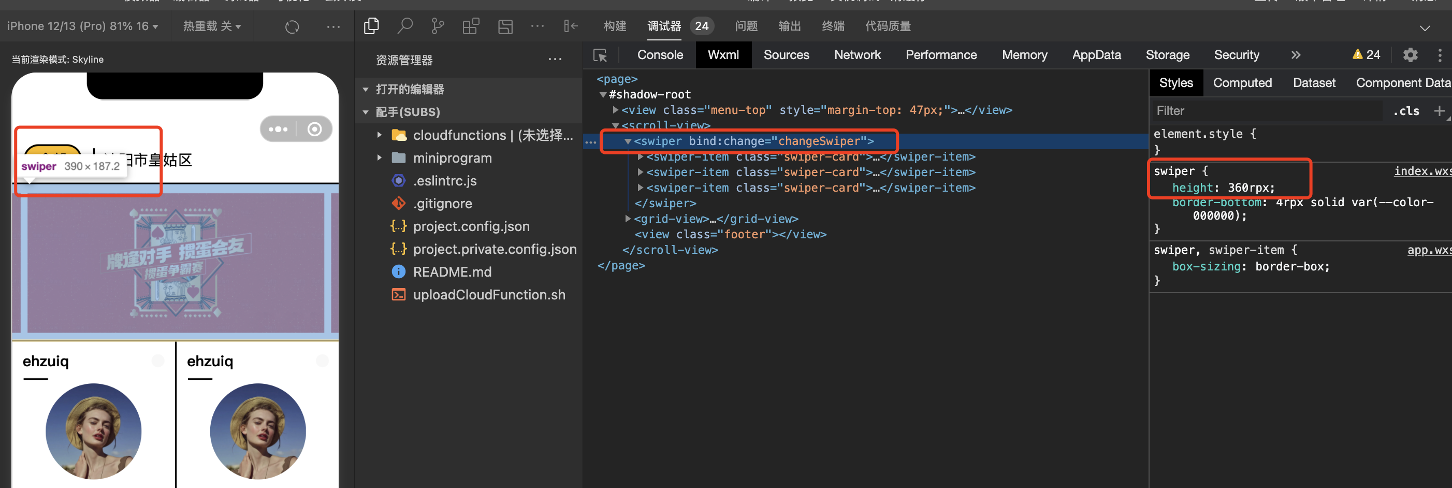Open the Computed styles tab
Image resolution: width=1452 pixels, height=488 pixels.
pyautogui.click(x=1242, y=83)
